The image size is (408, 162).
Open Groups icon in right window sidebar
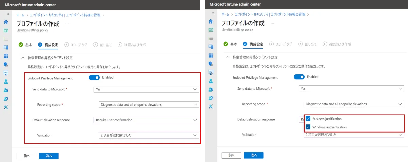click(x=211, y=89)
